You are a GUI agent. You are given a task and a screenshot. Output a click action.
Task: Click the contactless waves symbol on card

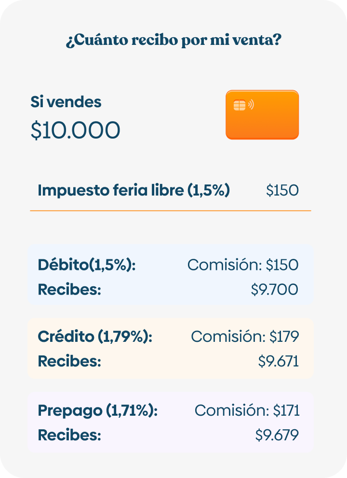click(251, 104)
